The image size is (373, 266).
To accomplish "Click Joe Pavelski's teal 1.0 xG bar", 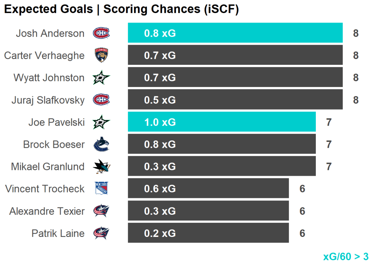I will coord(221,122).
